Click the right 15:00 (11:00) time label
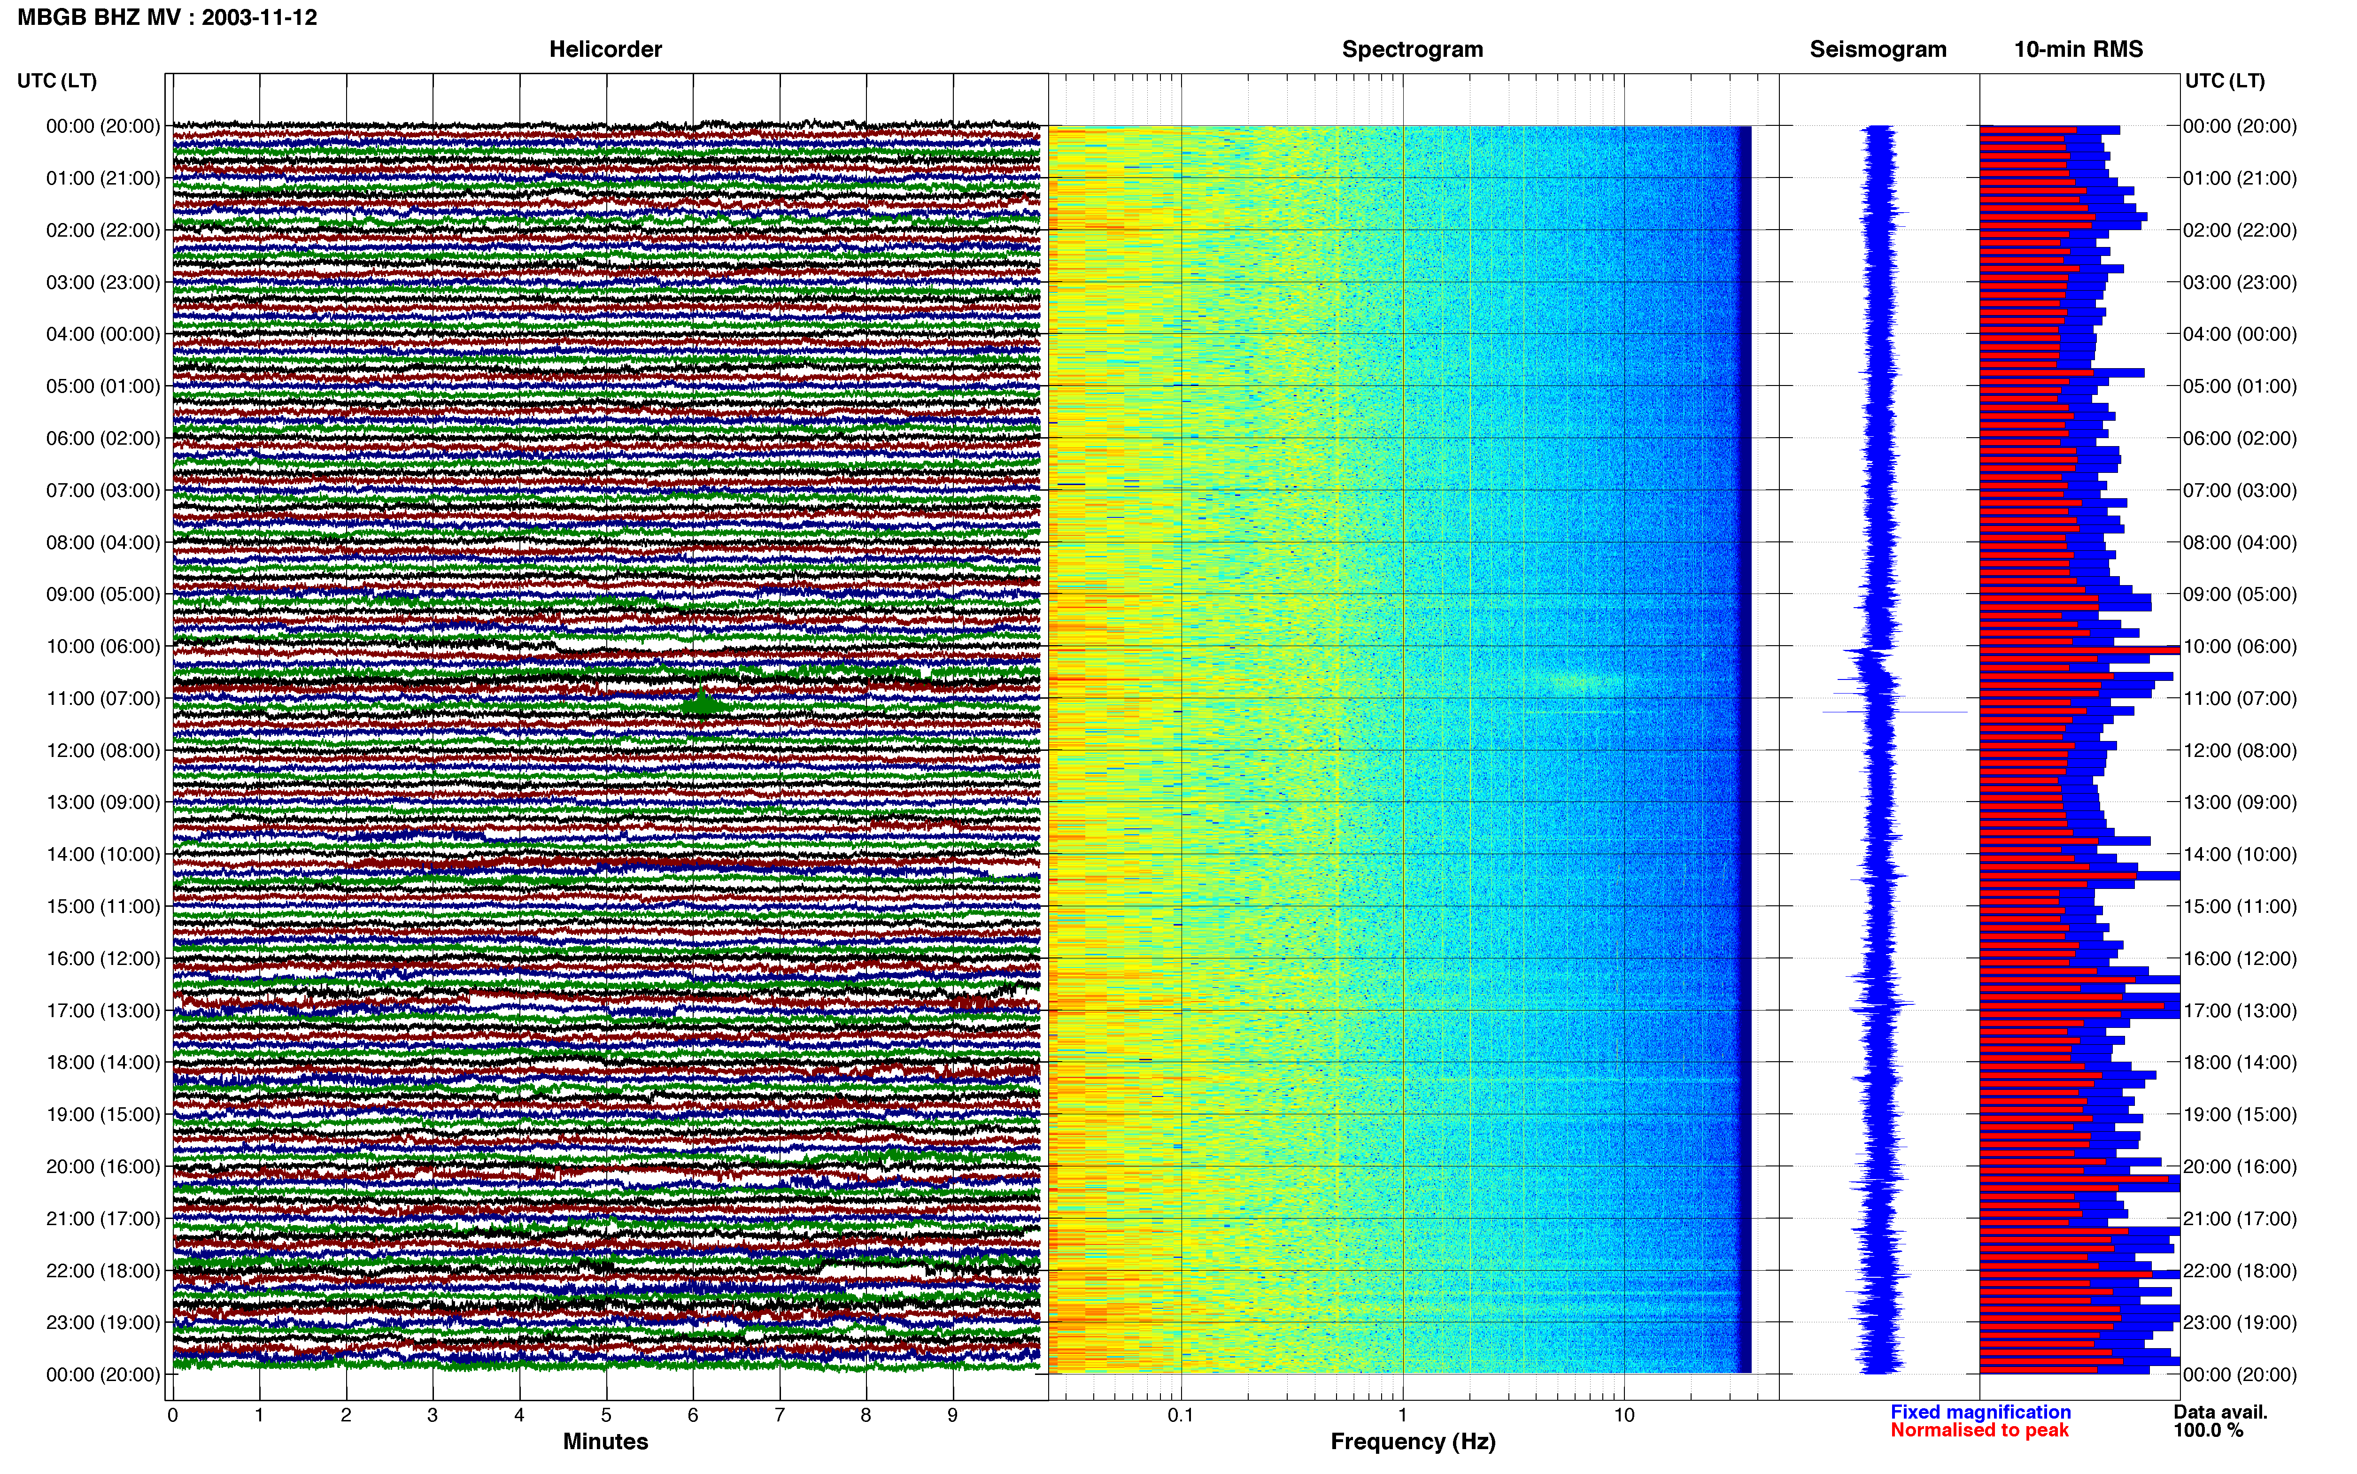 pyautogui.click(x=2240, y=907)
